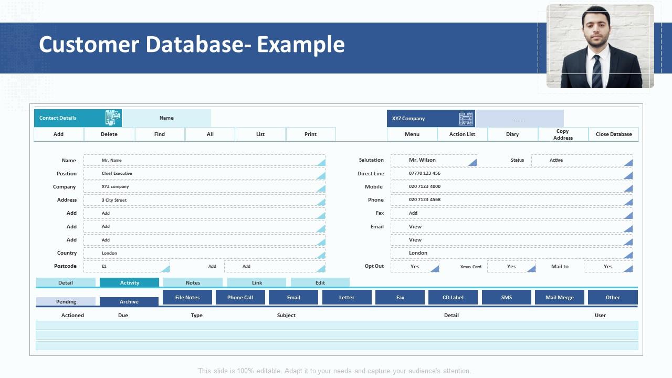Click the Phone Call activity button

pyautogui.click(x=240, y=298)
